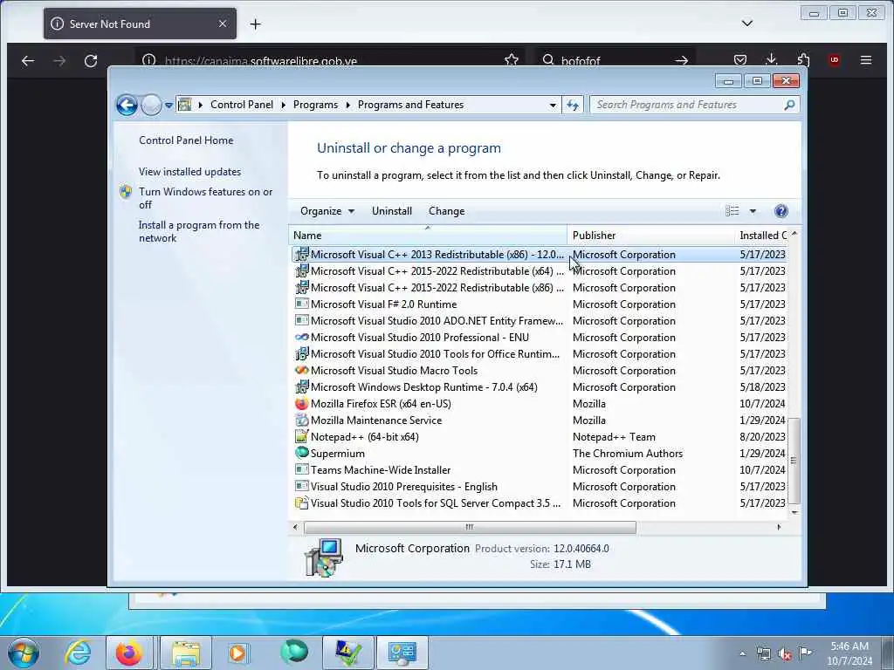Click the Change toolbar button

[x=446, y=211]
